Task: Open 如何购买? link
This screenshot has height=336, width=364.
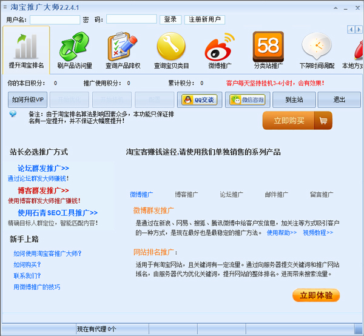Action: [27, 264]
